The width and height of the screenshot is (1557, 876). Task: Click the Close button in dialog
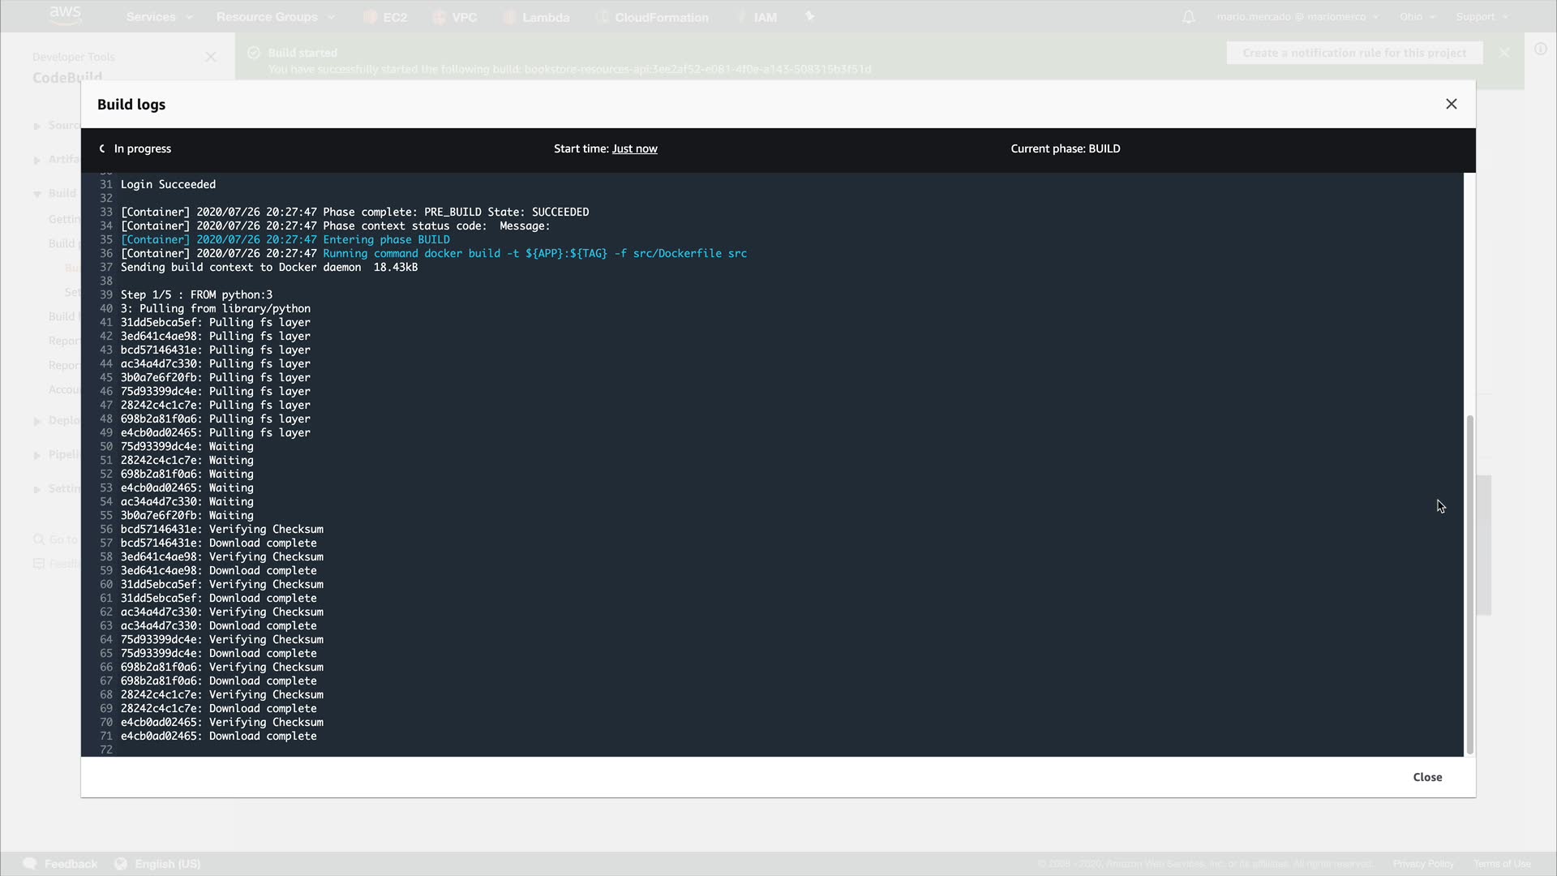(x=1426, y=777)
